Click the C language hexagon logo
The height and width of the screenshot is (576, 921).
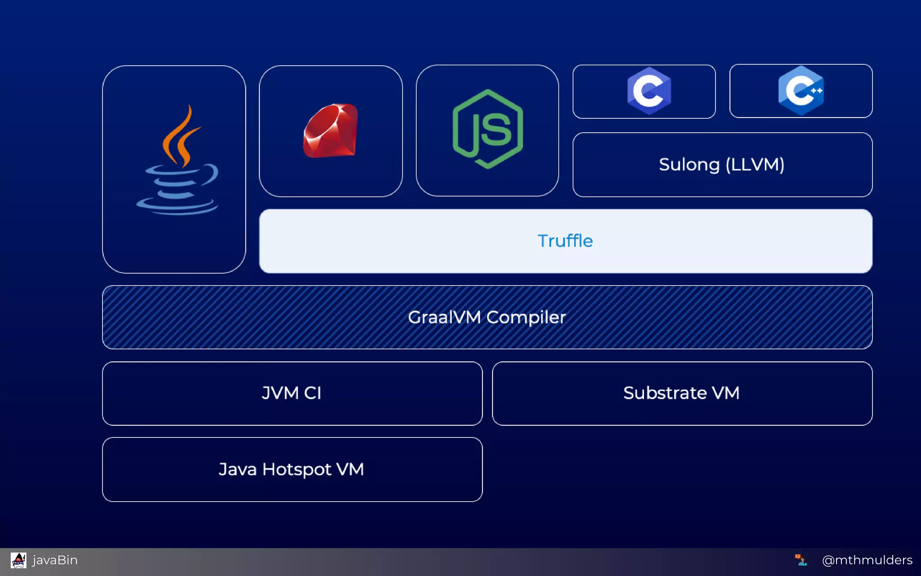click(648, 90)
